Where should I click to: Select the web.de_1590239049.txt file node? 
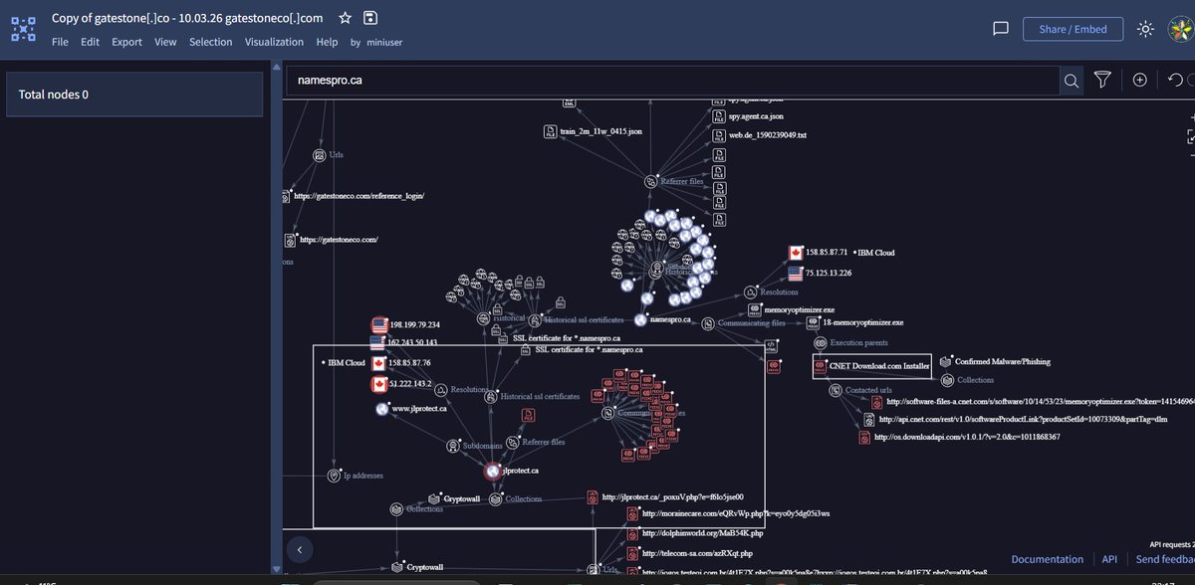719,134
